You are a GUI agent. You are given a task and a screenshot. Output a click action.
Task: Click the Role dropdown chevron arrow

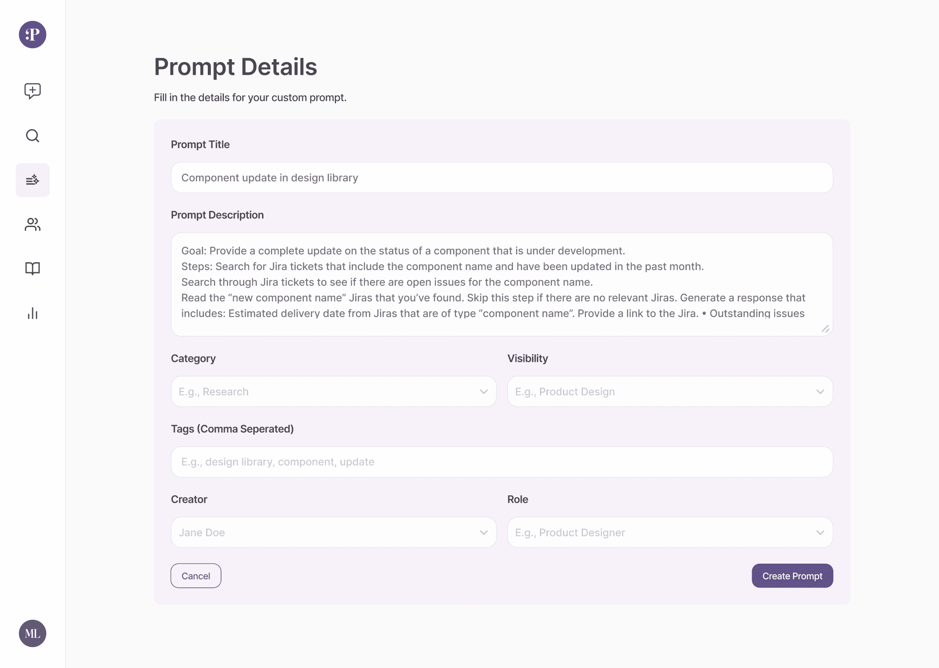820,533
